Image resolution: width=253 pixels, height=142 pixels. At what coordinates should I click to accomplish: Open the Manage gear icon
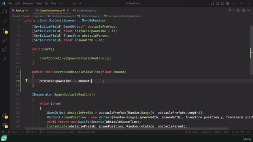5,125
